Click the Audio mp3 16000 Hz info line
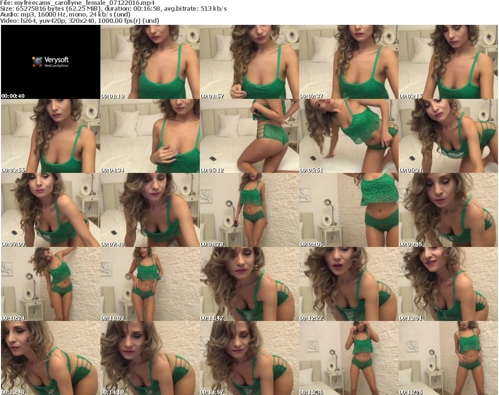Image resolution: width=499 pixels, height=395 pixels. pos(65,15)
